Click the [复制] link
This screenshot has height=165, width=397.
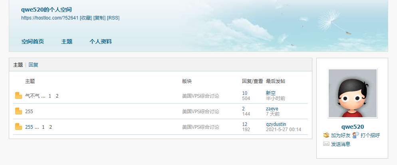[x=99, y=18]
